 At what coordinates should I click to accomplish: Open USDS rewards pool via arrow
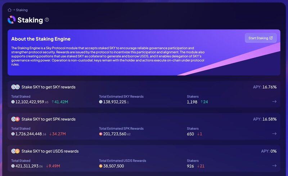click(274, 166)
